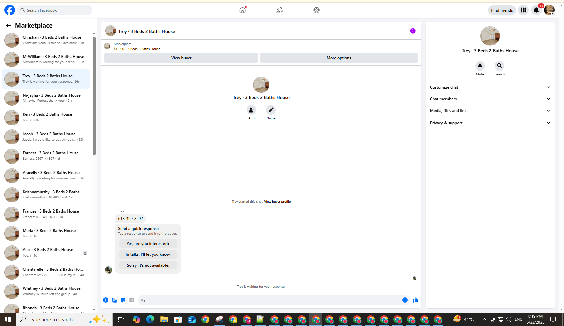This screenshot has width=564, height=326.
Task: Click the chat avatar in the right panel
Action: (490, 36)
